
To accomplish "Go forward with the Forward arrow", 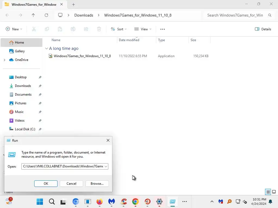I will coord(20,15).
